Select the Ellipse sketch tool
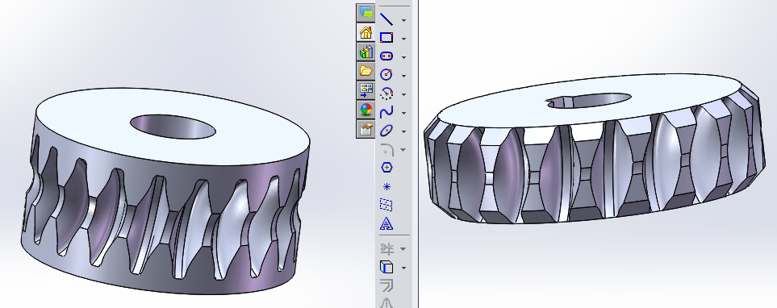 pos(386,131)
